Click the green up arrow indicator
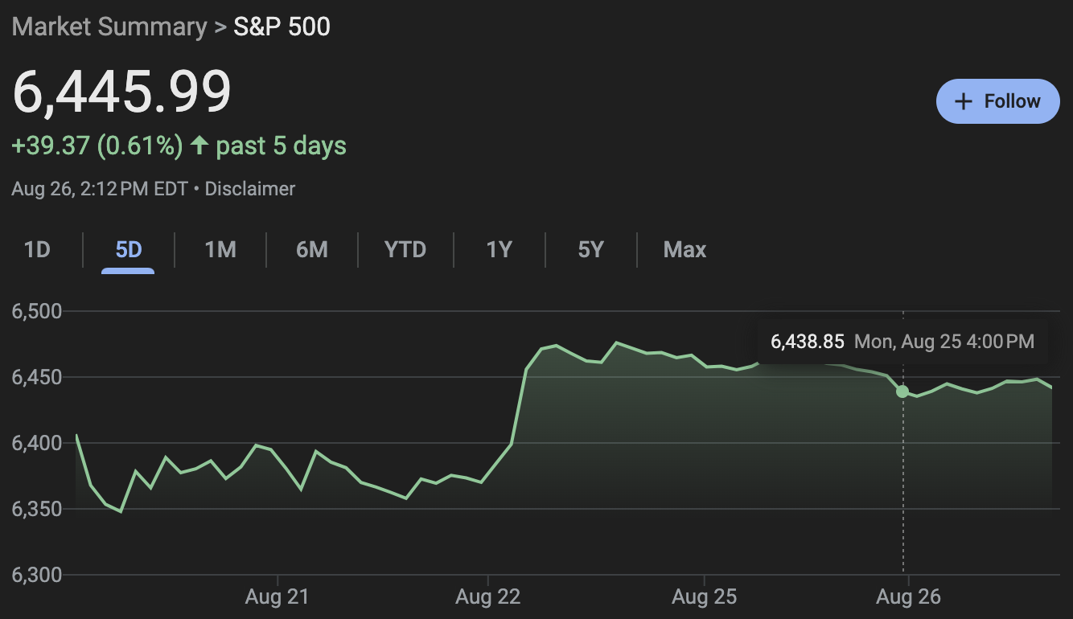The width and height of the screenshot is (1073, 619). (x=199, y=146)
